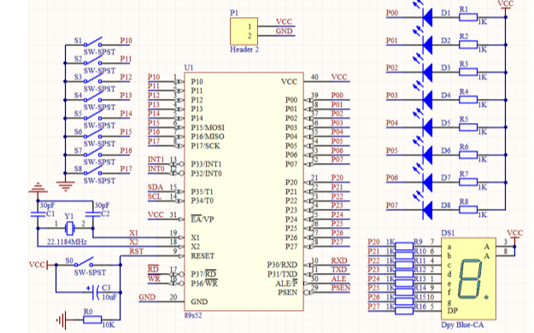Select resistor R0 10K symbol

(92, 319)
